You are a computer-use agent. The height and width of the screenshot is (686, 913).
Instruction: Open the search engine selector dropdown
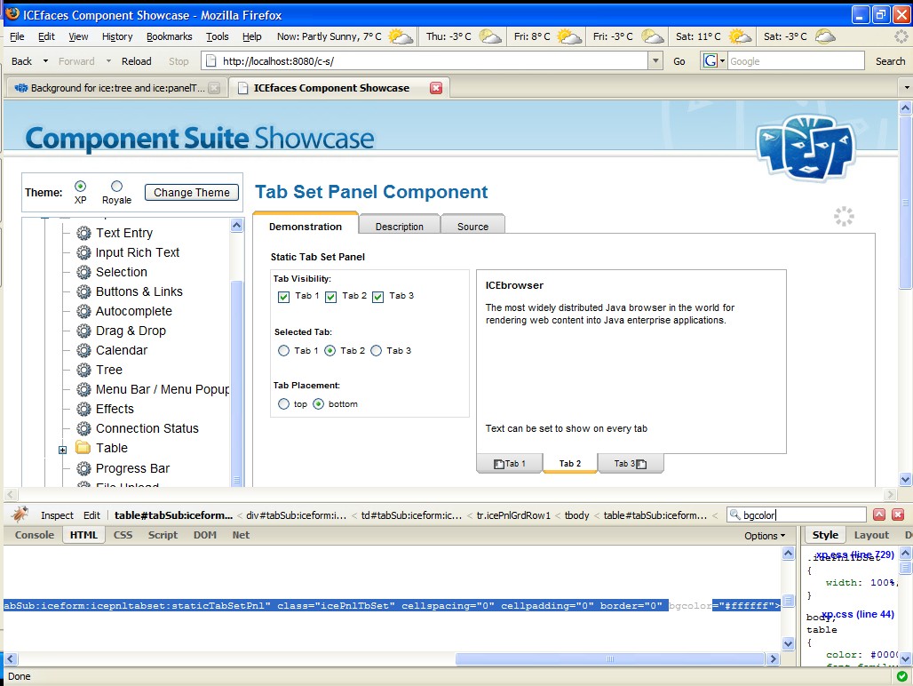[x=723, y=60]
